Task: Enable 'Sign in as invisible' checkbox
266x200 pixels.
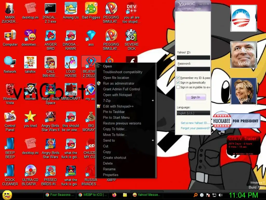Action: click(178, 87)
